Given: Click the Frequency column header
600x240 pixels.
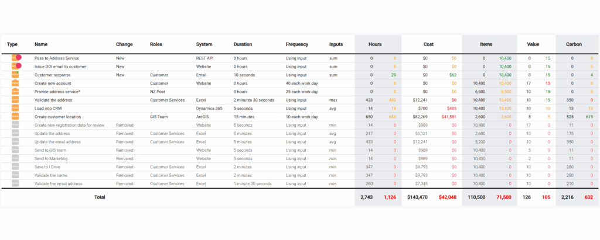Looking at the screenshot, I should click(x=297, y=44).
